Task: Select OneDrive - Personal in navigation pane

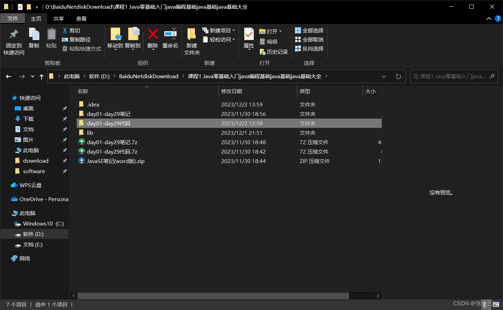Action: coord(44,199)
